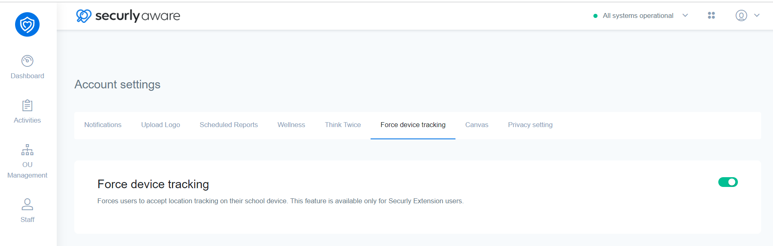This screenshot has width=773, height=246.
Task: Open the Canvas tab
Action: coord(477,125)
